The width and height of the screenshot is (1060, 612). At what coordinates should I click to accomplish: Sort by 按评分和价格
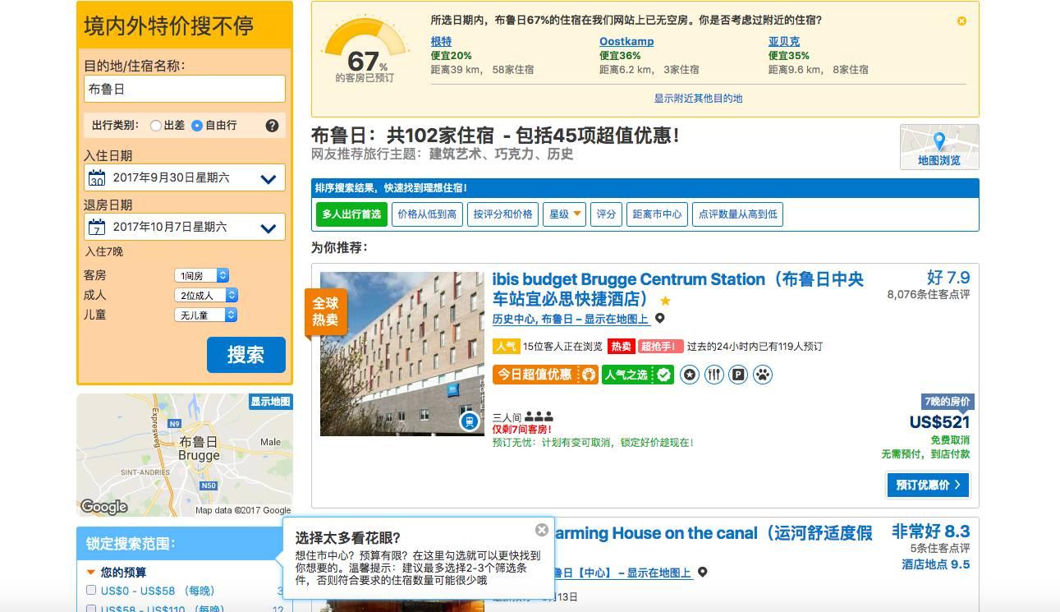502,214
